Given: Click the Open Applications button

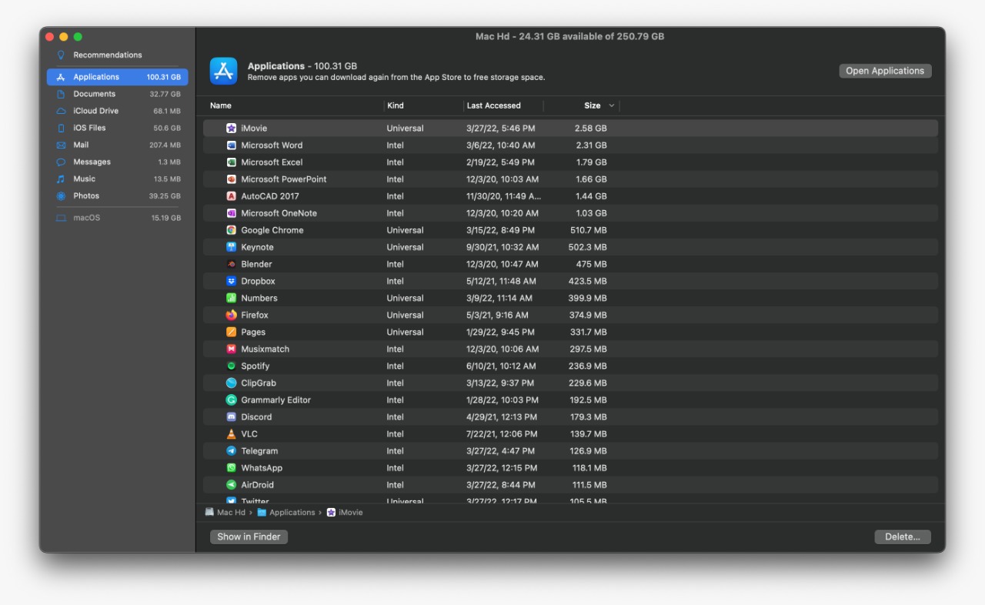Looking at the screenshot, I should (x=885, y=71).
